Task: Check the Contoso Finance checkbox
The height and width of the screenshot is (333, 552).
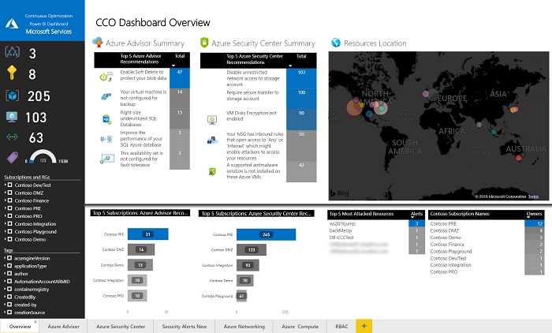Action: [9, 200]
